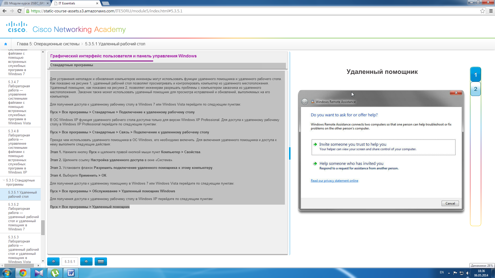Click the 5.3.5.1 page number field
495x278 pixels.
(x=70, y=262)
